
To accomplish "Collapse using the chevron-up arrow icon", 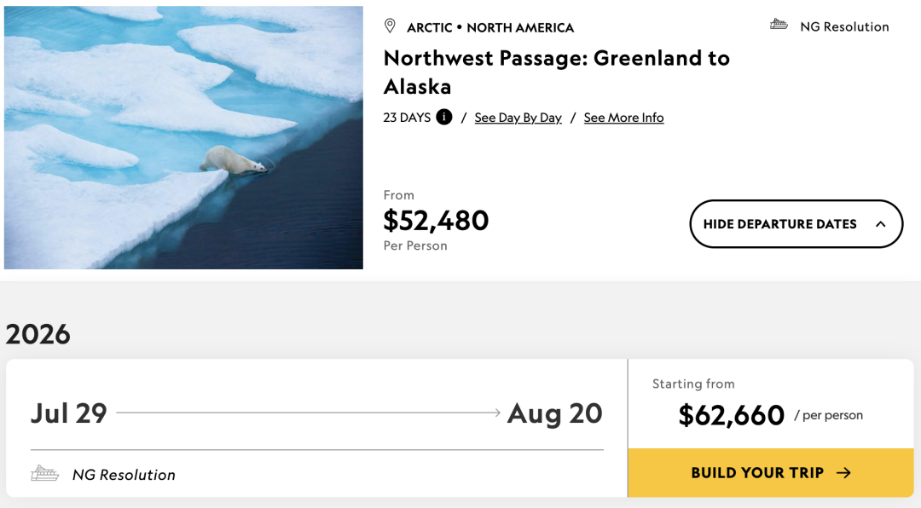I will [880, 224].
